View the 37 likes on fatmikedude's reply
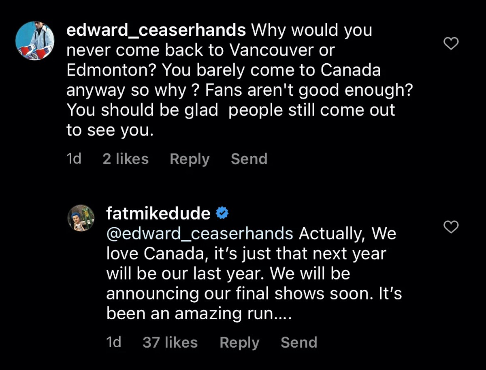 point(170,342)
